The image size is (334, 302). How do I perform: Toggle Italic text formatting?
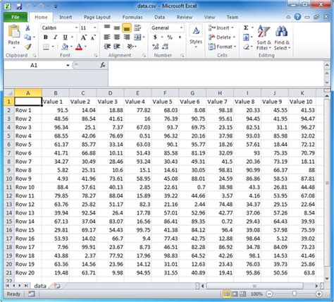[x=56, y=37]
